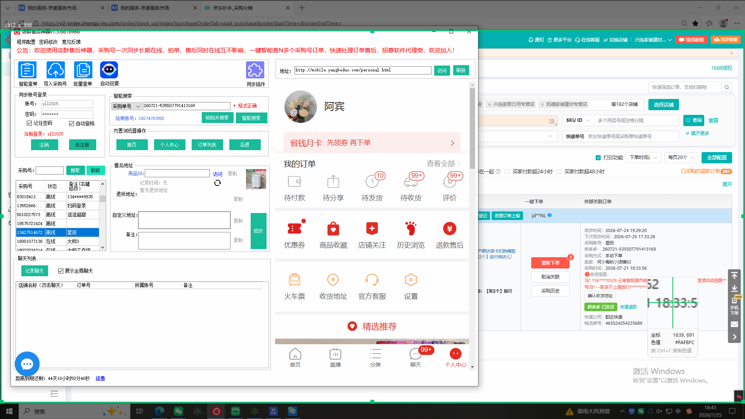
Task: Toggle 打印功能 checkbox in browser page
Action: click(x=598, y=158)
